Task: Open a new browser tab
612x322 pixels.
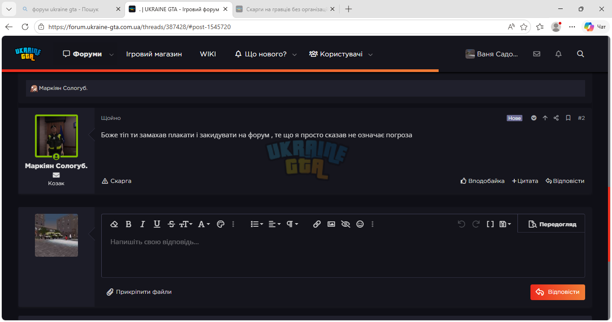Action: [349, 9]
